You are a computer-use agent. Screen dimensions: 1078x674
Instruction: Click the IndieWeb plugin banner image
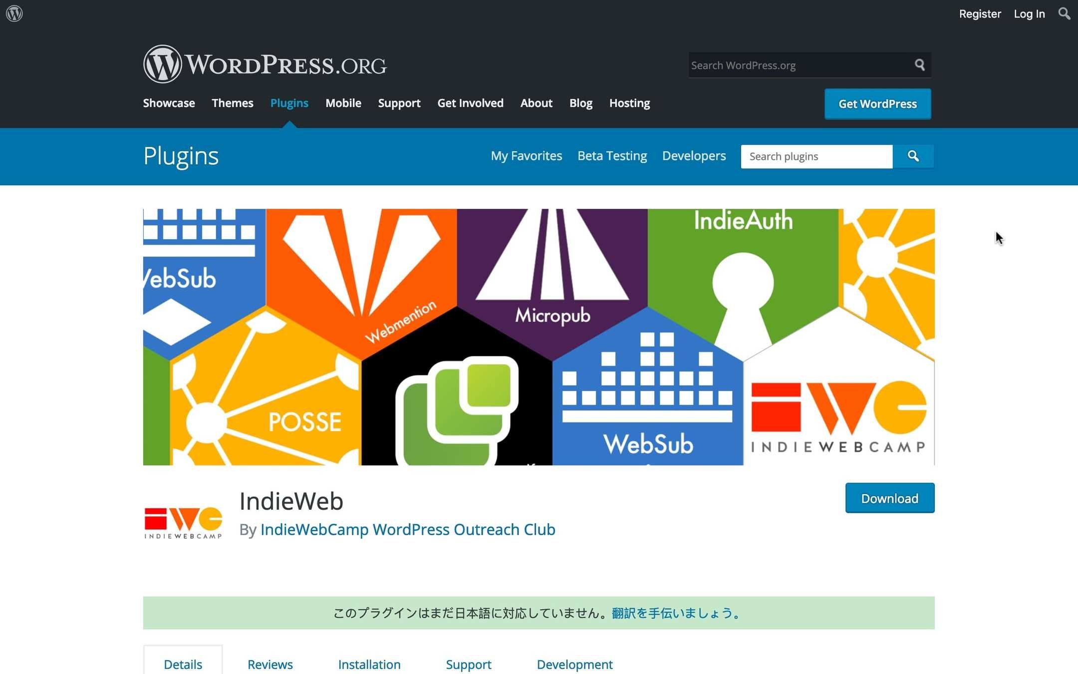coord(539,337)
